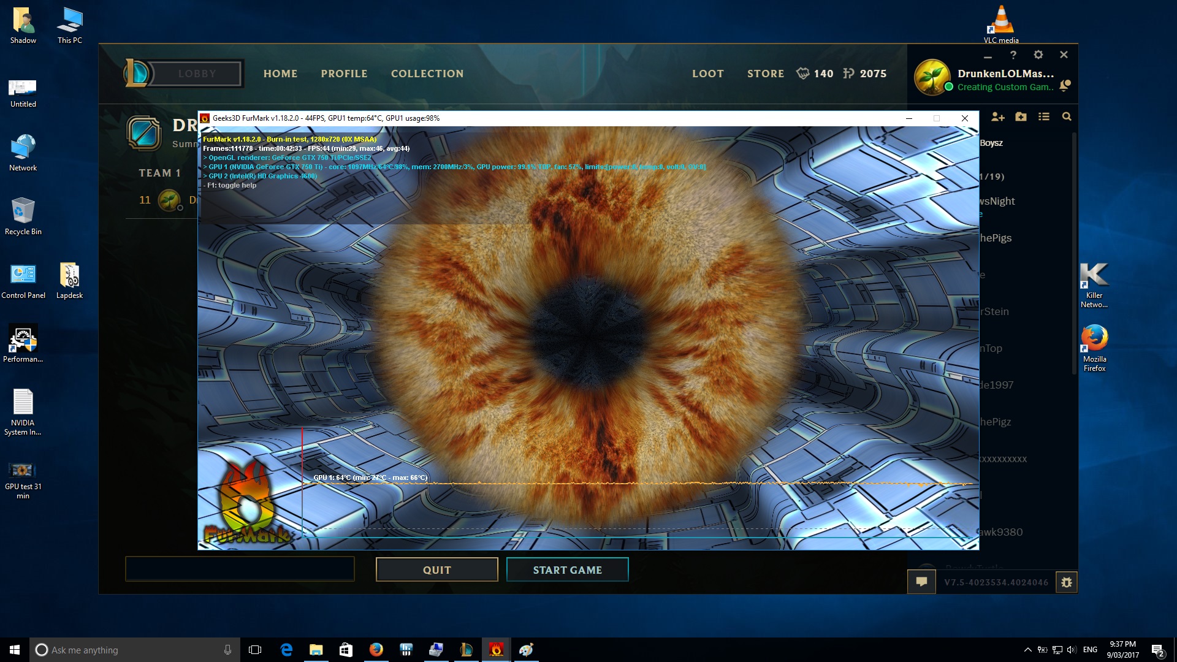Switch to FurMark taskbar icon
Viewport: 1177px width, 662px height.
tap(497, 650)
